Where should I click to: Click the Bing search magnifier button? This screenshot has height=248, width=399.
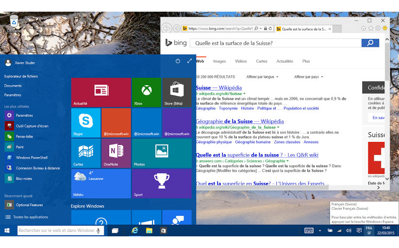tap(370, 43)
